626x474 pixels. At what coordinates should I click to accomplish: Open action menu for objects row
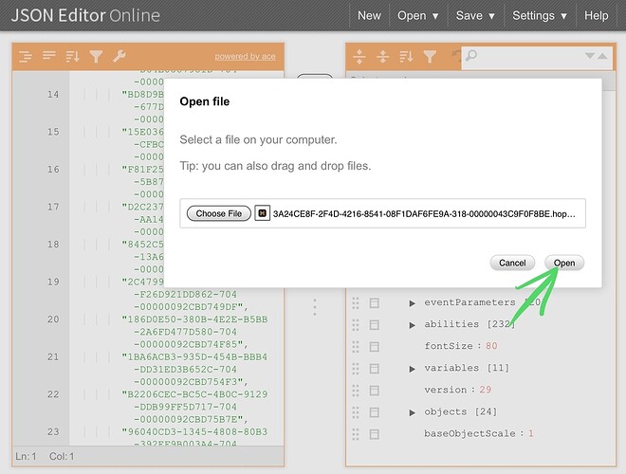point(374,412)
